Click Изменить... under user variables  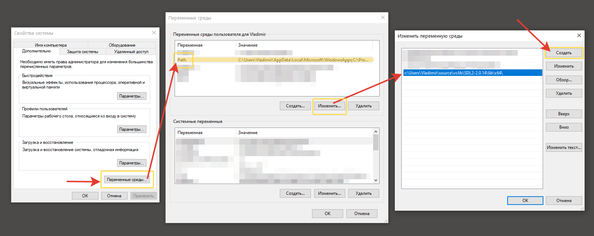[330, 106]
